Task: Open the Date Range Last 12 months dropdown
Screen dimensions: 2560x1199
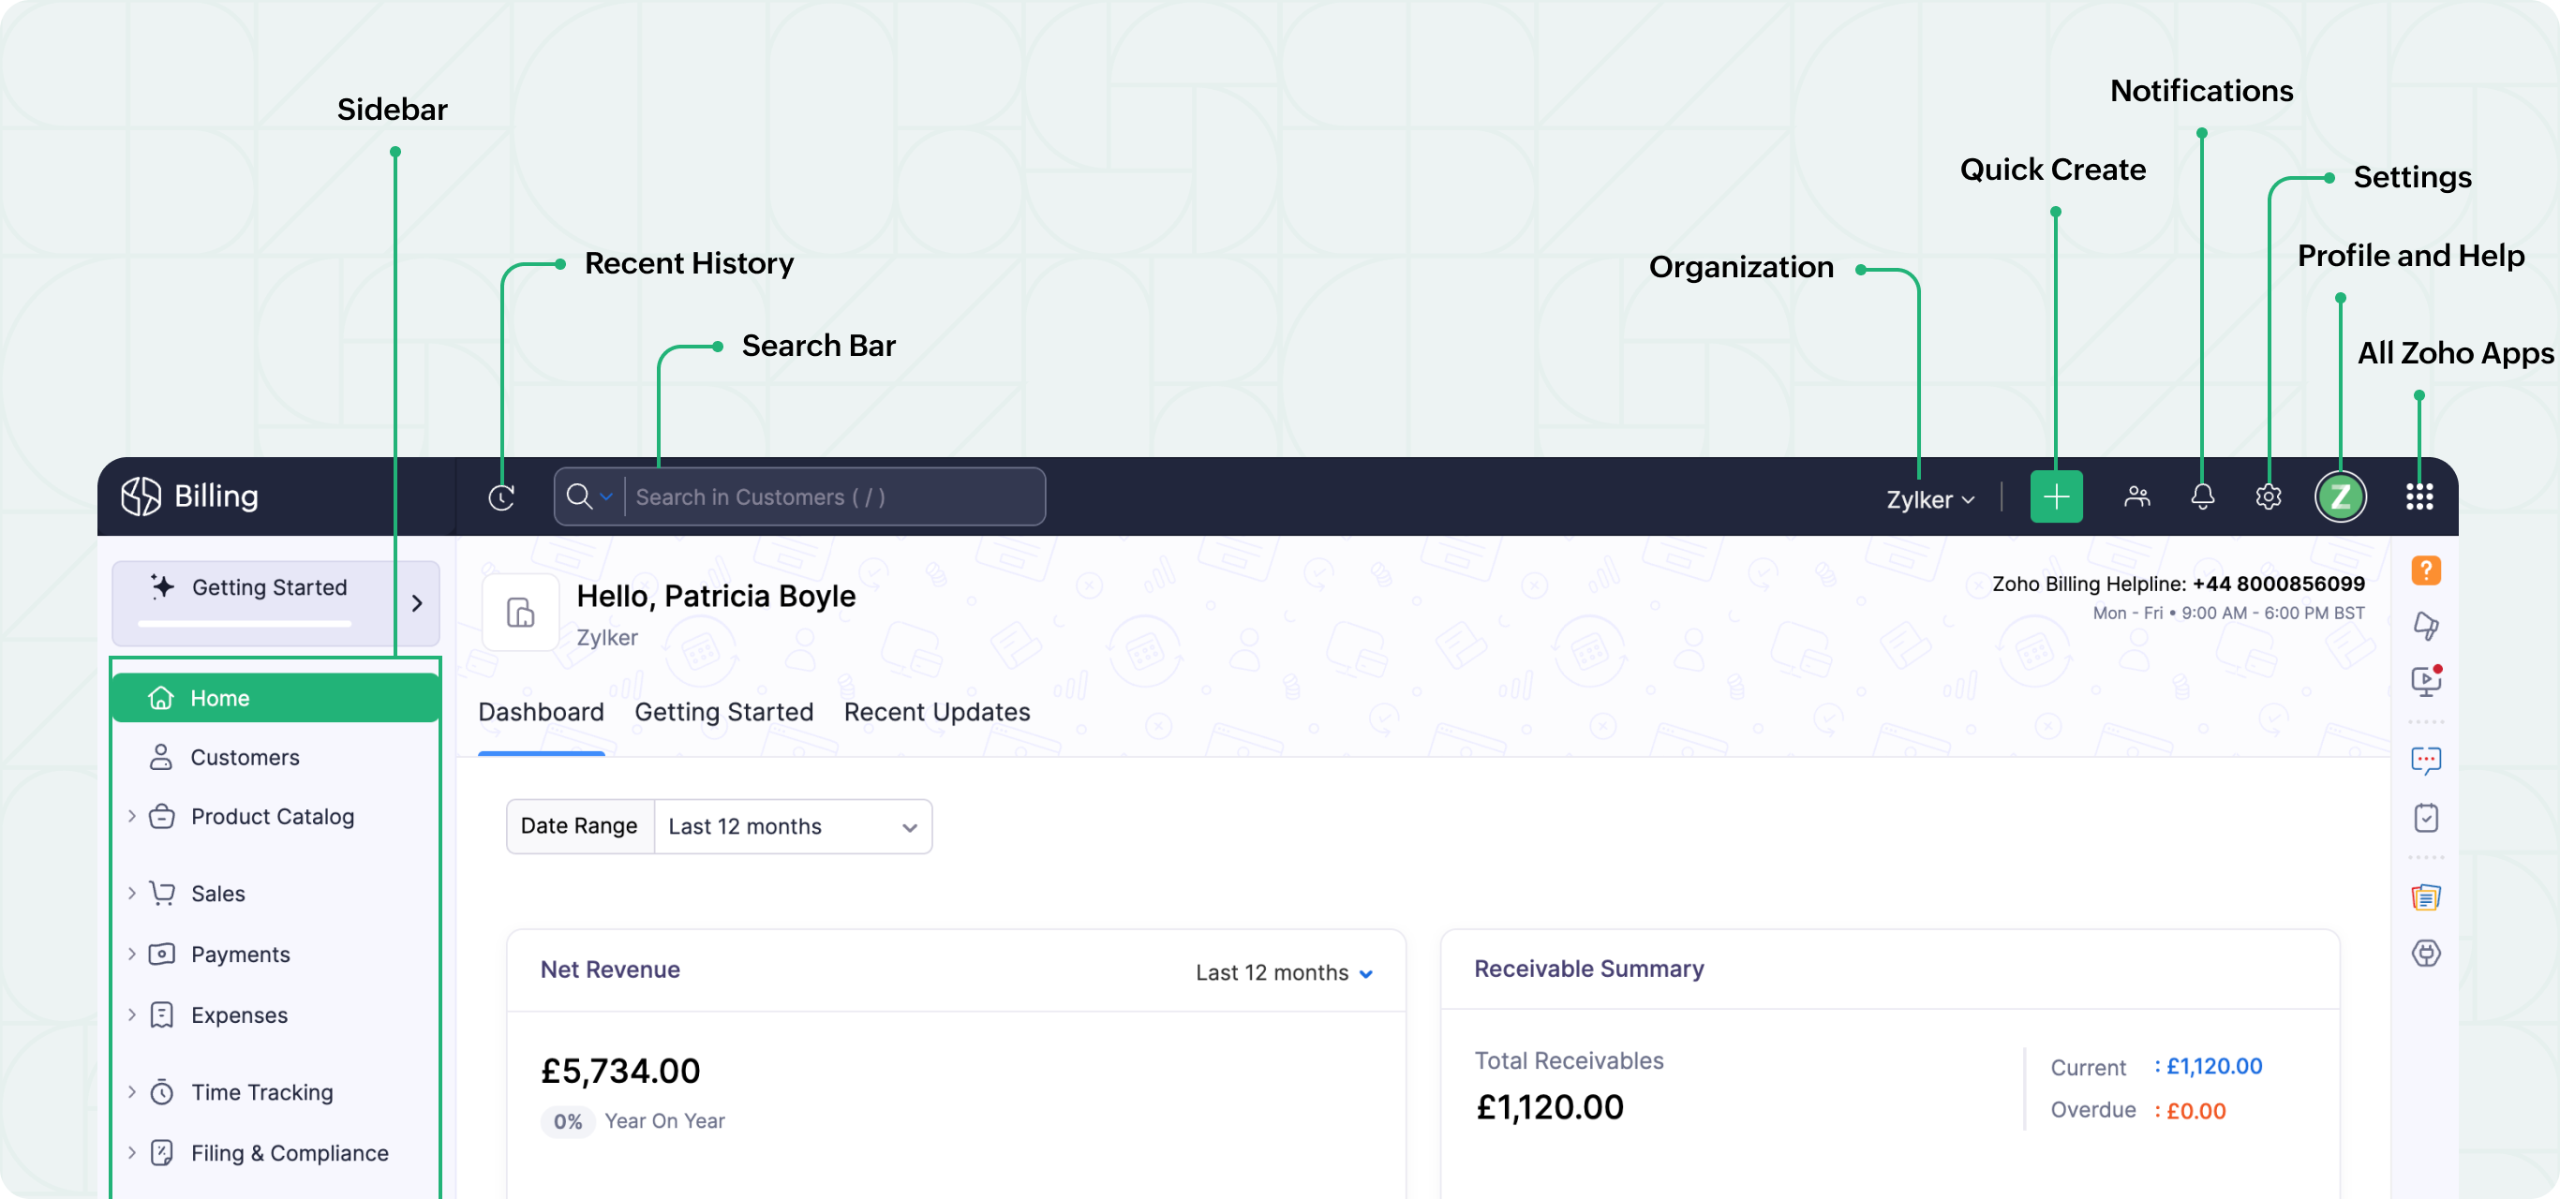Action: (x=792, y=826)
